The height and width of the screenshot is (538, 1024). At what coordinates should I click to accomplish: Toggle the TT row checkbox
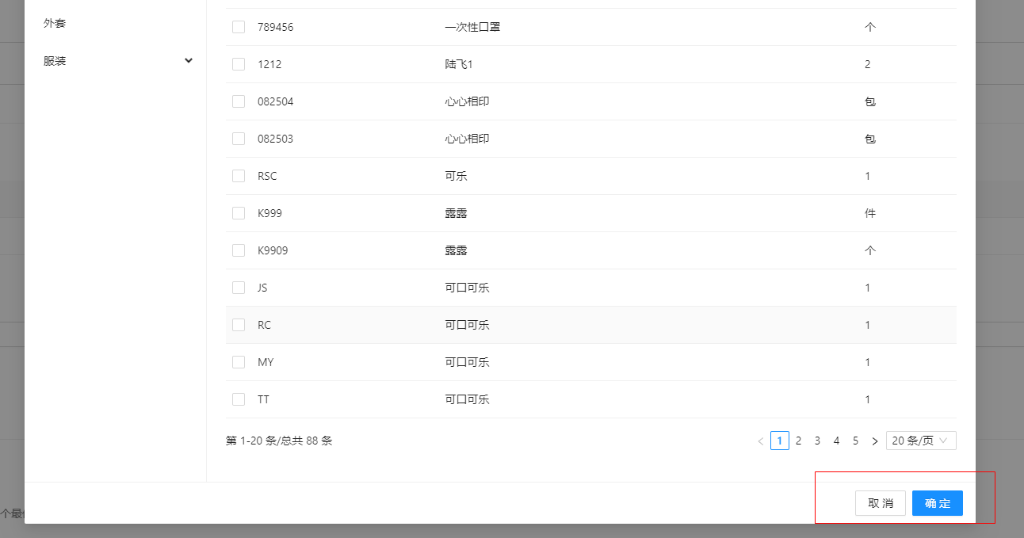click(x=239, y=399)
